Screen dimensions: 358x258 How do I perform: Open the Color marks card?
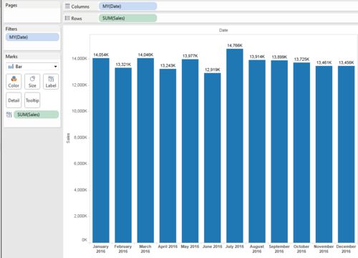[x=14, y=82]
